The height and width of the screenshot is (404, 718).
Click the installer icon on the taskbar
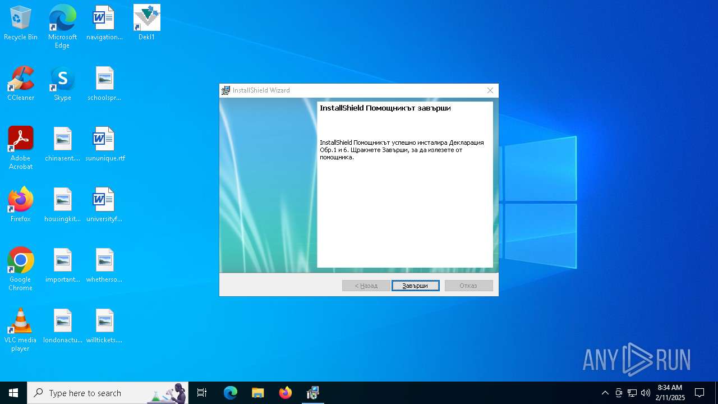[x=313, y=393]
